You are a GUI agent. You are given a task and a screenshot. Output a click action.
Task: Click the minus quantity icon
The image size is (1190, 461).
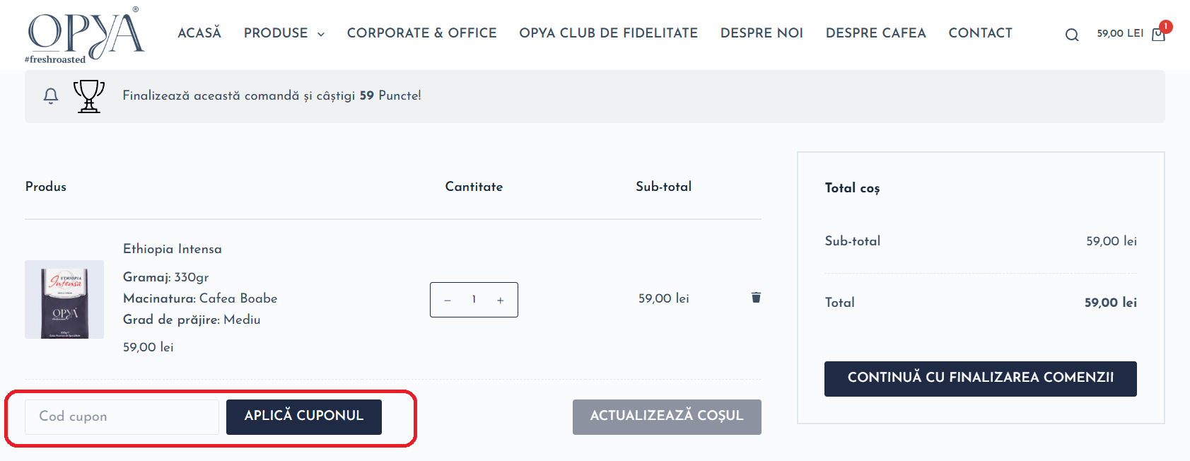coord(447,300)
